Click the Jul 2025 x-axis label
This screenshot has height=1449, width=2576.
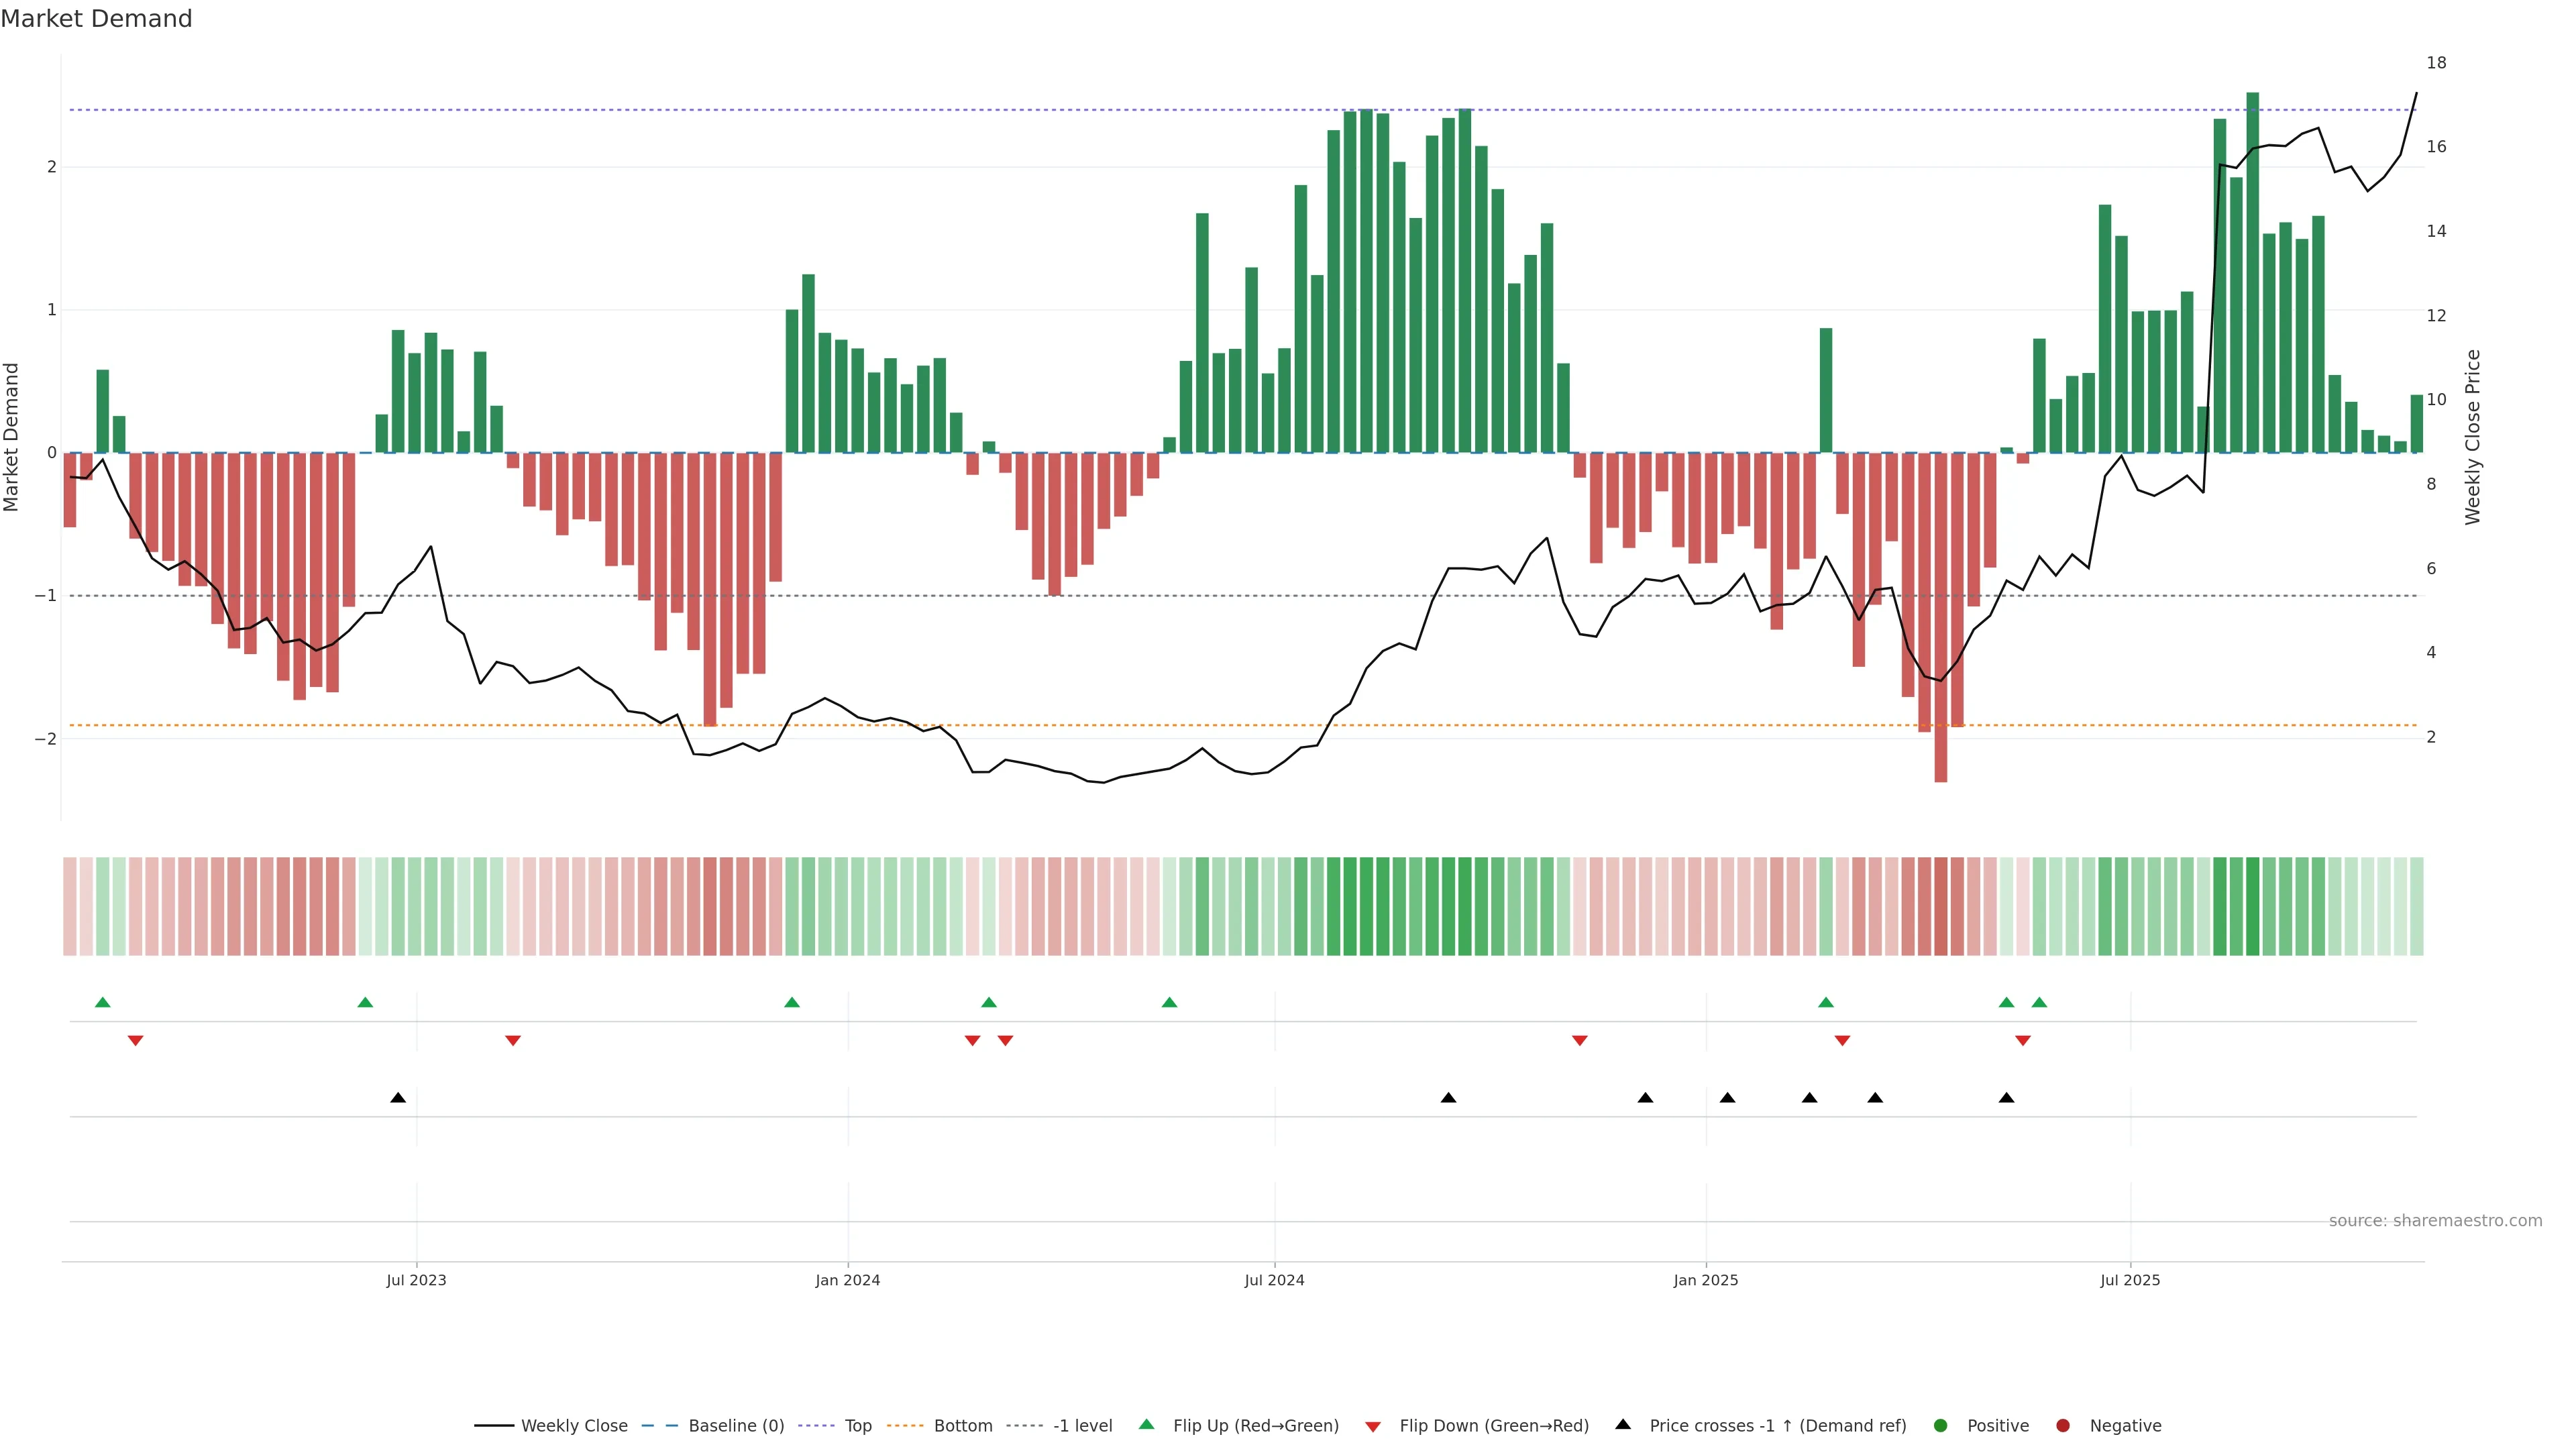point(2130,1280)
